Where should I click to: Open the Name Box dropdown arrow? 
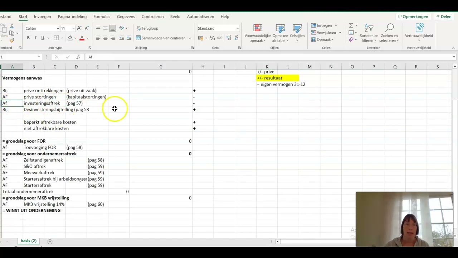[x=39, y=57]
